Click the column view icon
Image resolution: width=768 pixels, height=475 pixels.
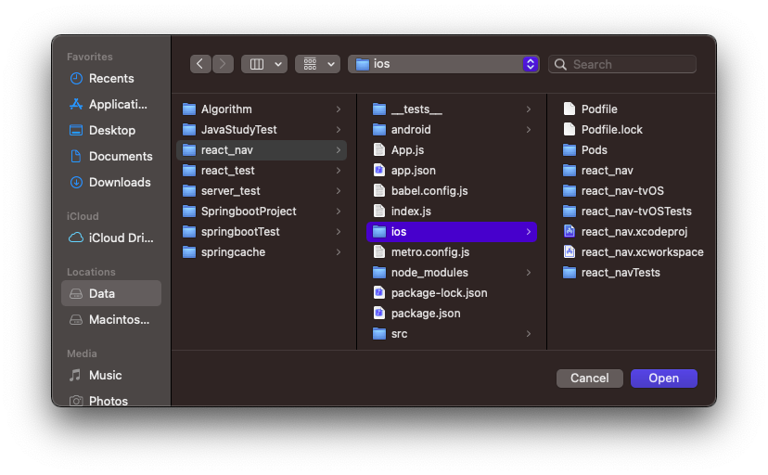pos(257,64)
